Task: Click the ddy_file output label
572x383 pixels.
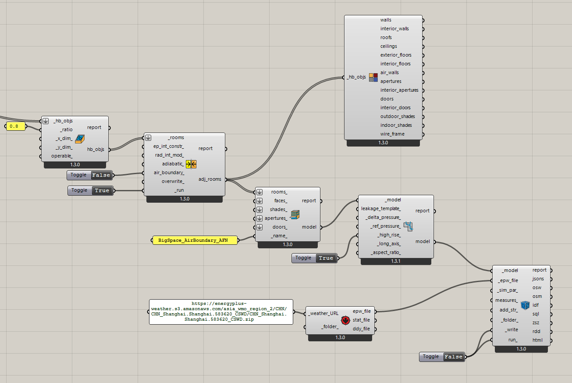Action: click(362, 329)
